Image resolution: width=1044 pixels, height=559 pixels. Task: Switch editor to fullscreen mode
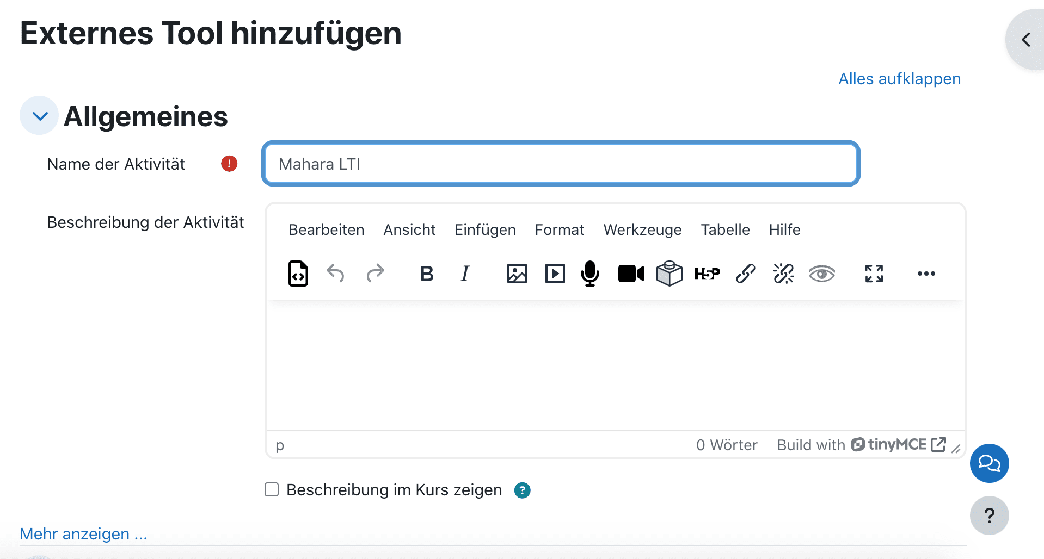(874, 274)
